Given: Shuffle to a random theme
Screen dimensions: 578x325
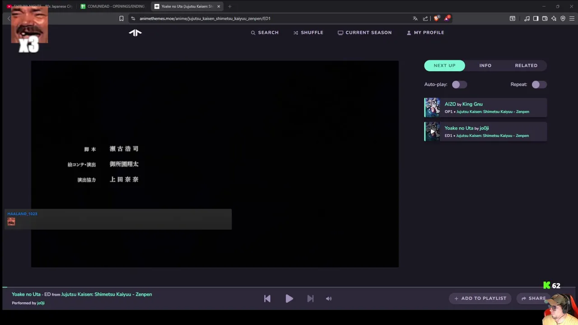Looking at the screenshot, I should (308, 32).
